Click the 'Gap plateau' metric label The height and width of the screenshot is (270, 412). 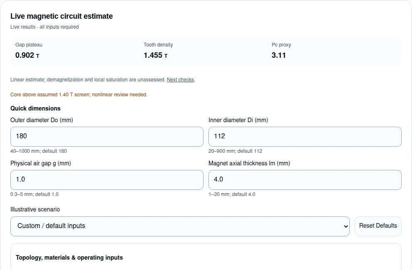pyautogui.click(x=29, y=45)
